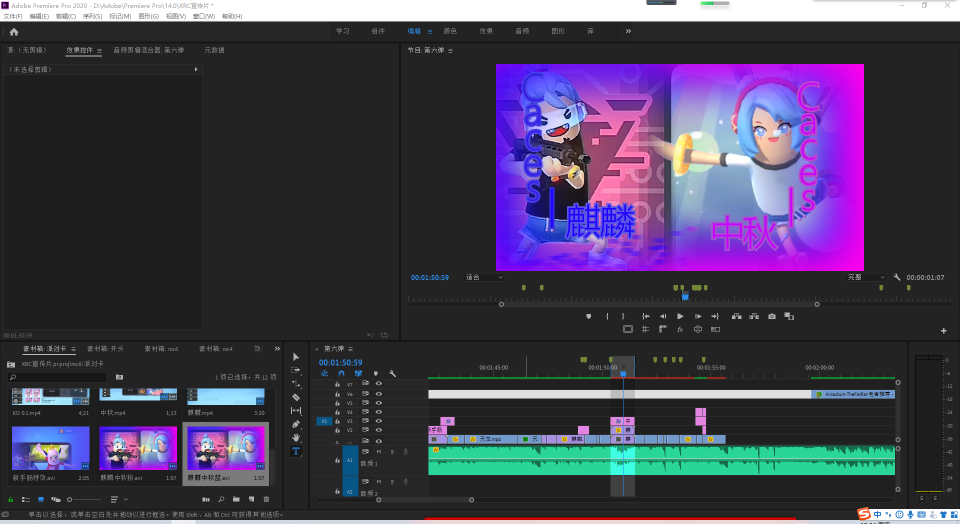The height and width of the screenshot is (524, 960).
Task: Expand workspace overflow chevron
Action: click(x=628, y=31)
